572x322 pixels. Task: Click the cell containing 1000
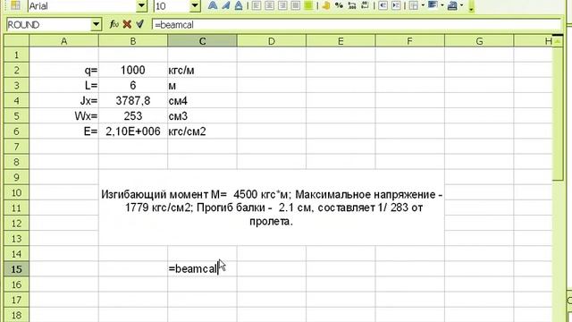pyautogui.click(x=133, y=70)
